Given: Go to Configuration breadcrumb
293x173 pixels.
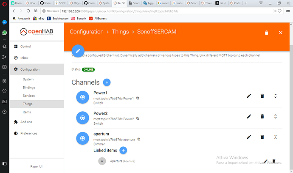Looking at the screenshot, I should (87, 32).
